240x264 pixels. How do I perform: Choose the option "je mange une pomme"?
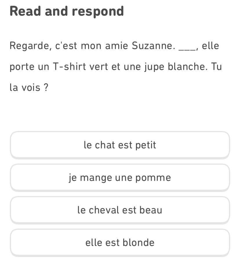coord(120,177)
